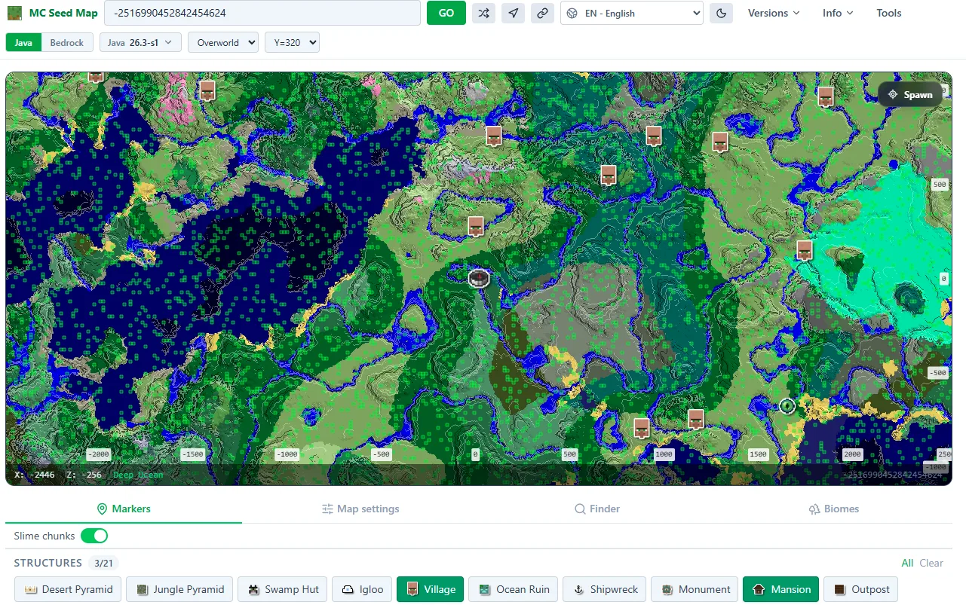Click the Clear structures link
Image resolution: width=966 pixels, height=605 pixels.
931,563
